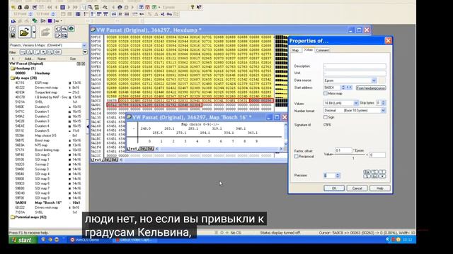Viewport: 453px width, 254px height.
Task: Click the new document icon above save icon
Action: (13, 28)
